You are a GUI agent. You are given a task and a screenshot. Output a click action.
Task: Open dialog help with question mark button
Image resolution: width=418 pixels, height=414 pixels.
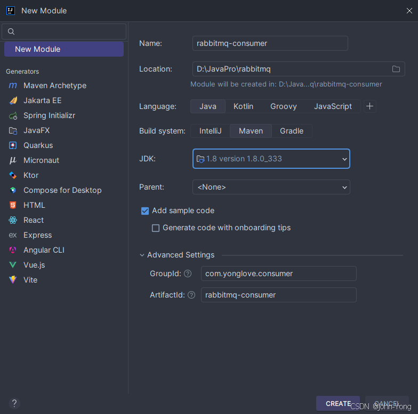14,403
